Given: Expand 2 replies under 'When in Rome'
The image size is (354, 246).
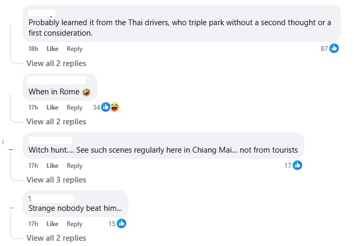Looking at the screenshot, I should [x=56, y=122].
